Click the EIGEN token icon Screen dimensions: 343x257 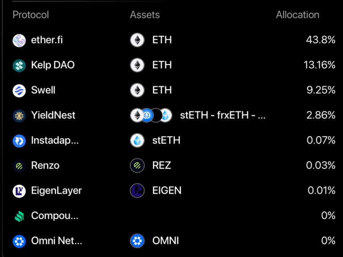pos(137,191)
